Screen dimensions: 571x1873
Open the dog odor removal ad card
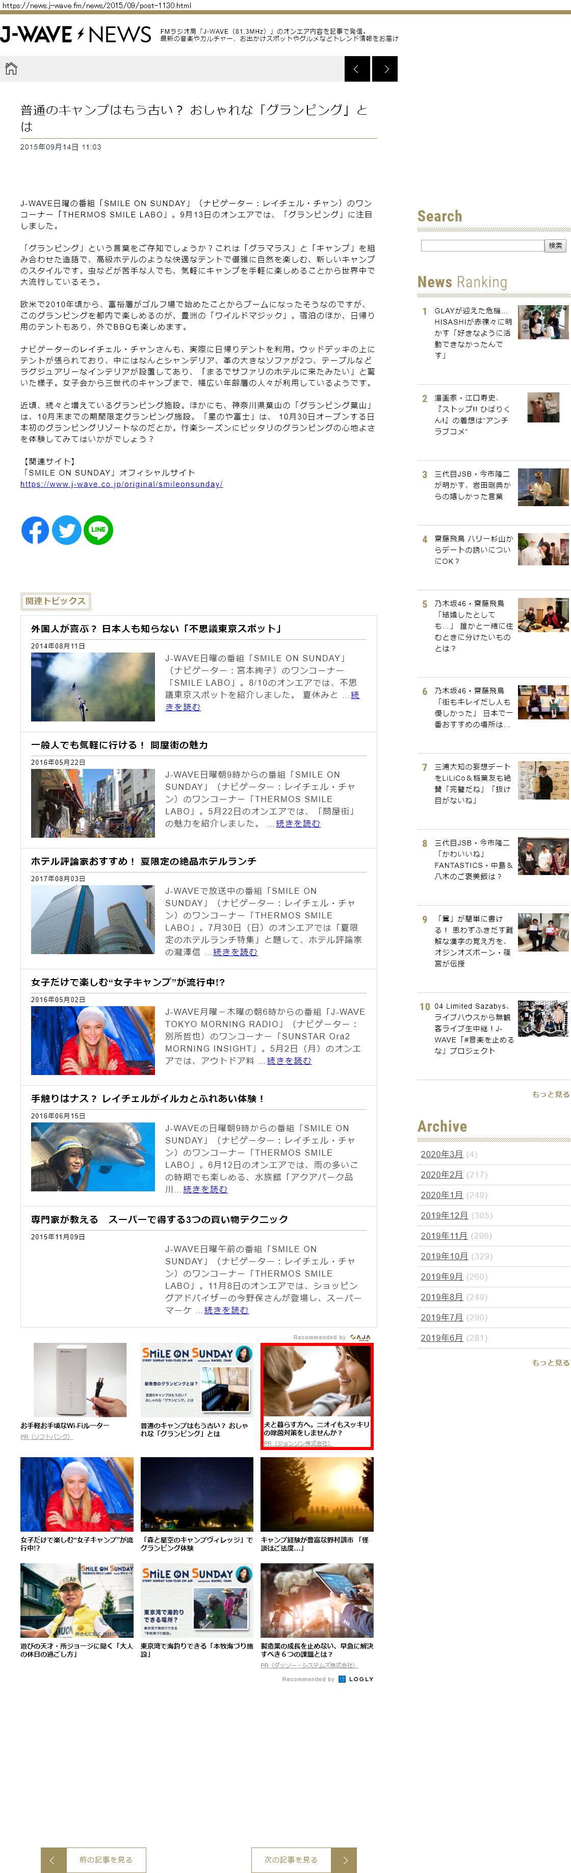click(317, 1396)
